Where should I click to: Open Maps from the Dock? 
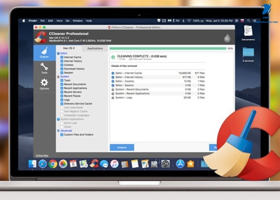[84, 164]
